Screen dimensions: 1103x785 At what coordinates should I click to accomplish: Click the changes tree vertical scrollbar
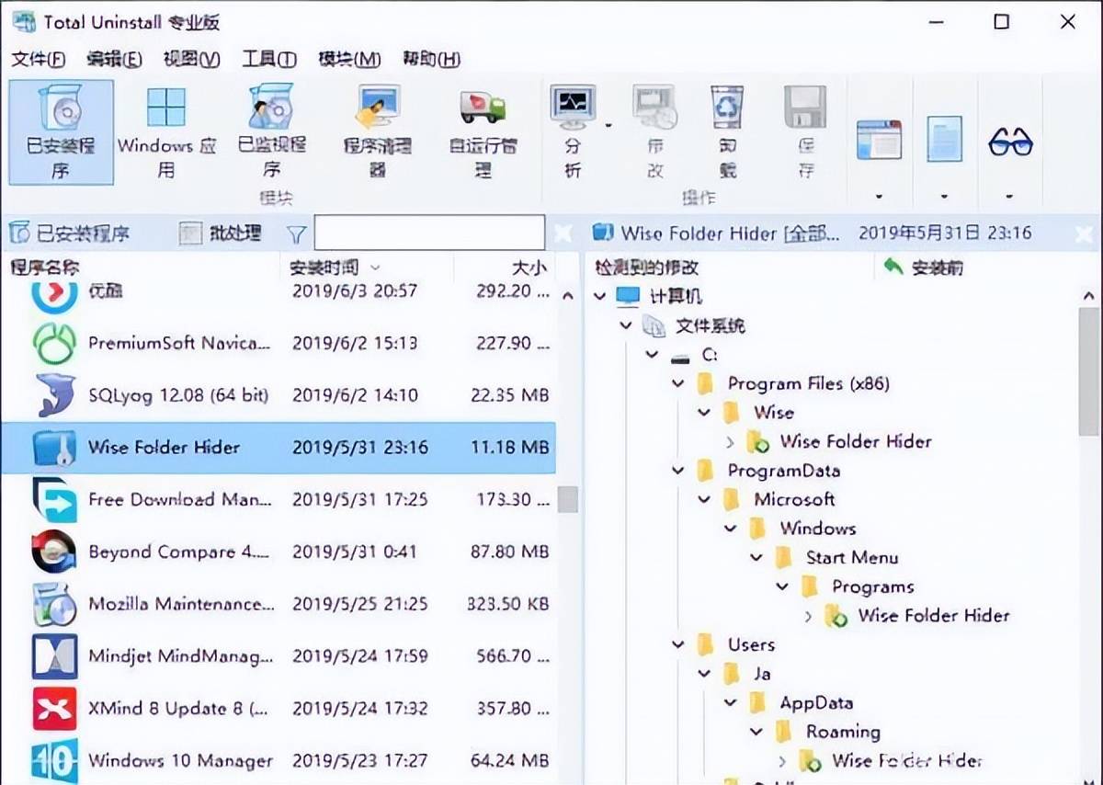click(1088, 371)
